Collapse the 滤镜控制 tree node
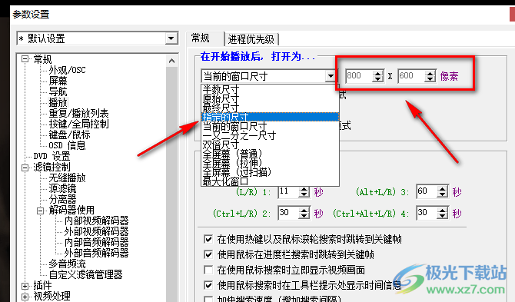515x302 pixels. coord(25,168)
